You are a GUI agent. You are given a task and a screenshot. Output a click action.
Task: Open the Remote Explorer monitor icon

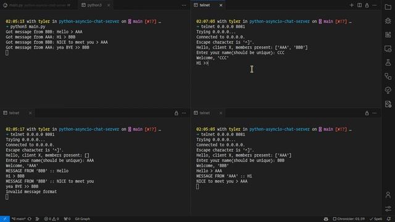coord(388,49)
